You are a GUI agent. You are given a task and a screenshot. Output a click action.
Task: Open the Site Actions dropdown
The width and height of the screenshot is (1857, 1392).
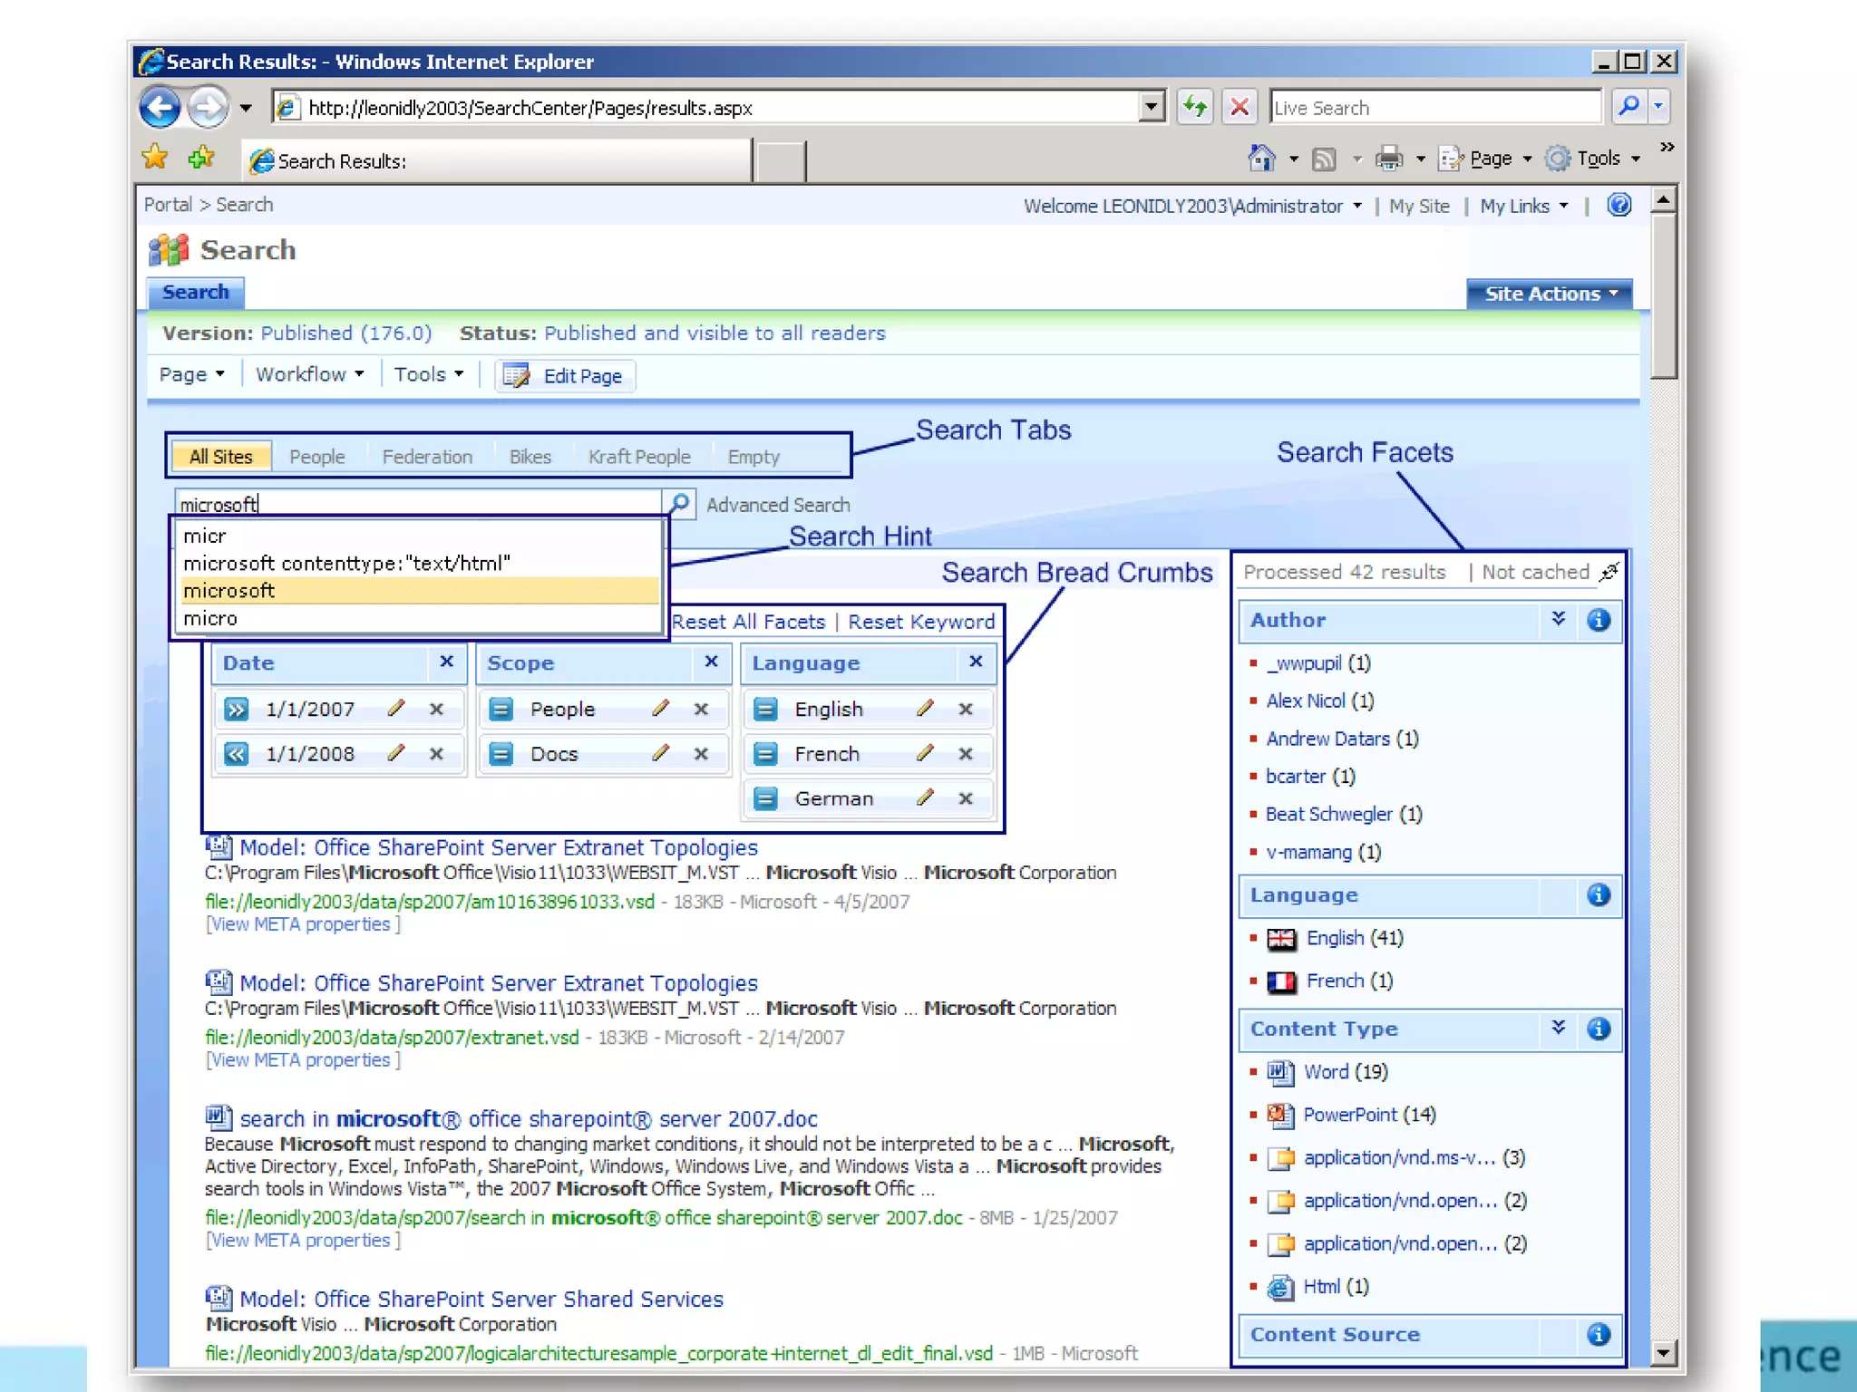tap(1550, 294)
